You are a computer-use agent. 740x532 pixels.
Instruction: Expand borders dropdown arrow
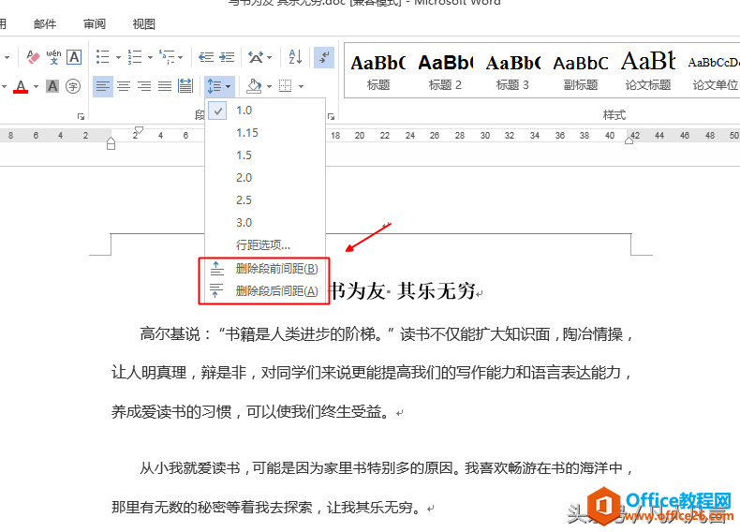click(x=301, y=87)
